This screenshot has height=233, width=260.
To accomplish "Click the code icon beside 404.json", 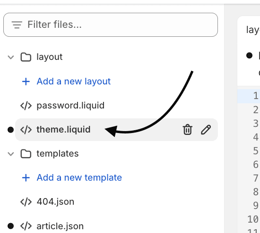I will [26, 202].
